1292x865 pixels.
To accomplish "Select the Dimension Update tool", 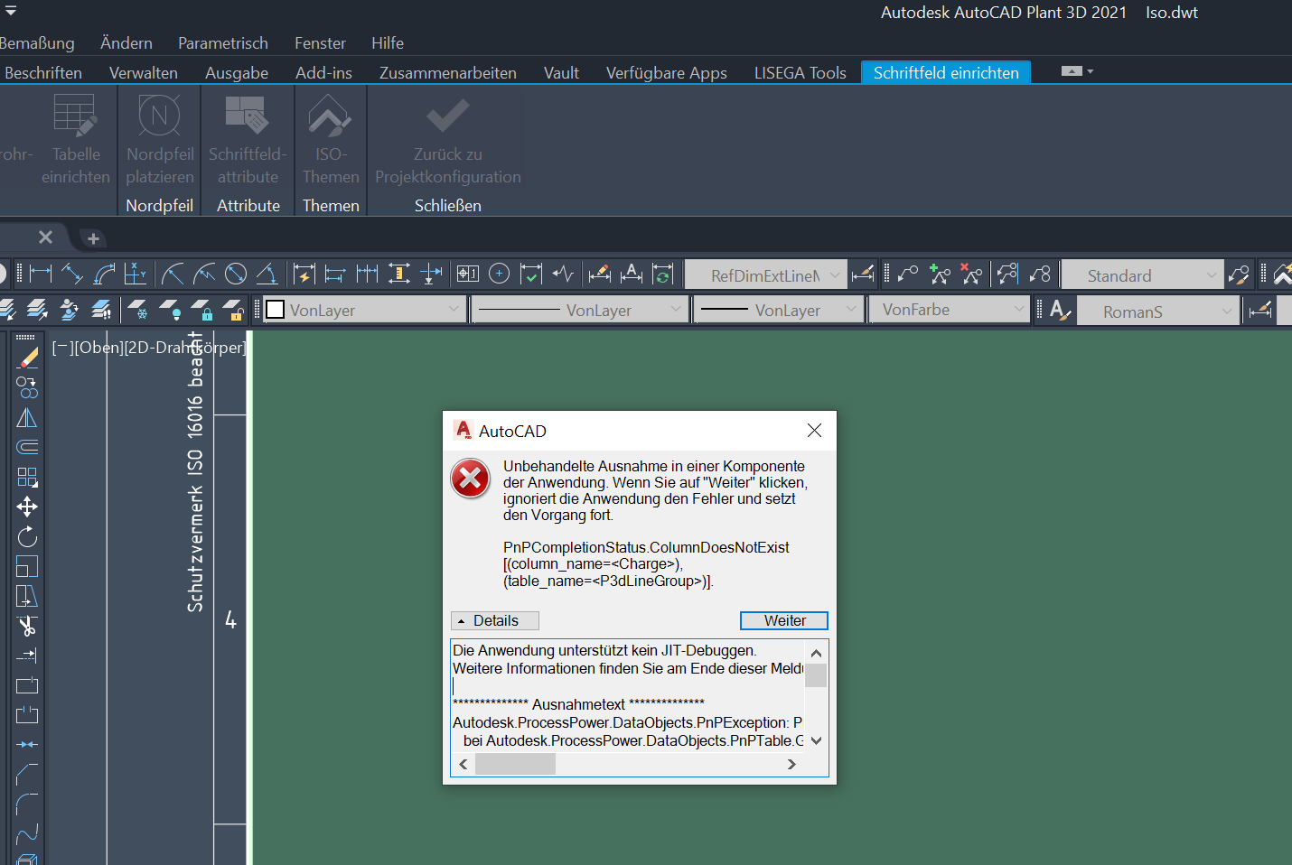I will point(663,274).
